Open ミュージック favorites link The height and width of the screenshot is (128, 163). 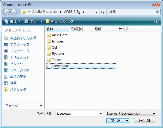20,70
